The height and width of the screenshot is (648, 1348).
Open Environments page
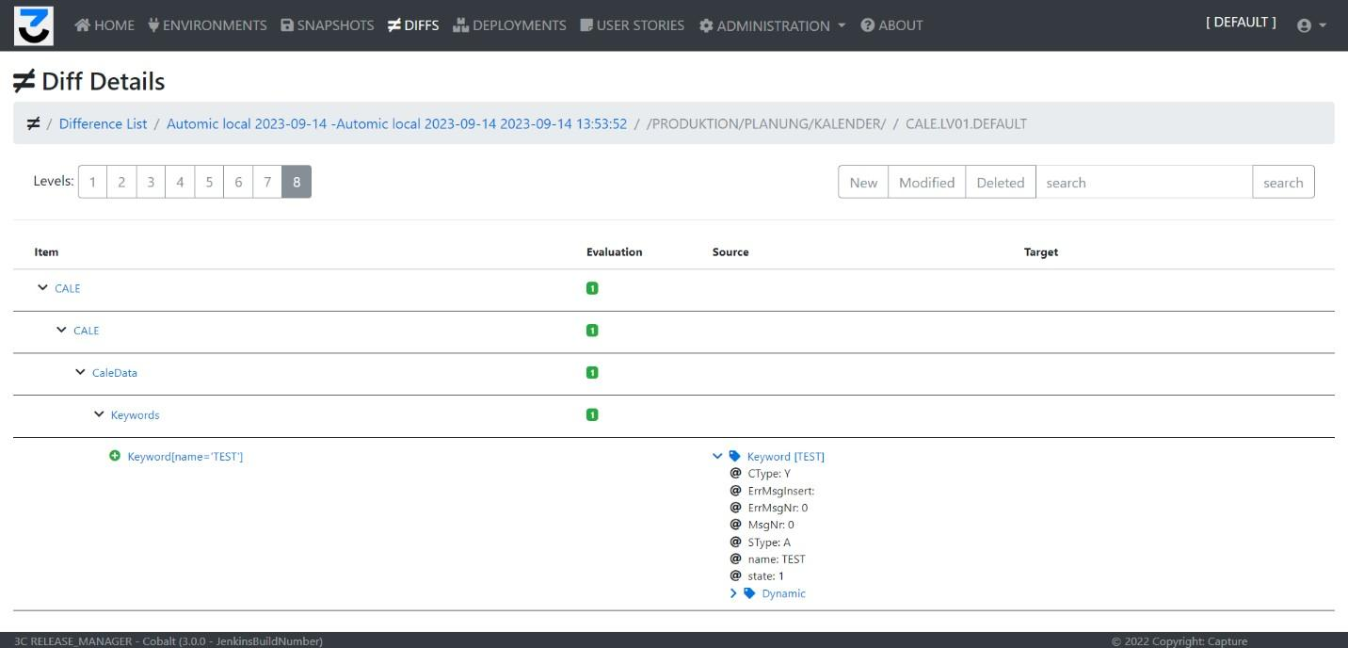point(207,25)
